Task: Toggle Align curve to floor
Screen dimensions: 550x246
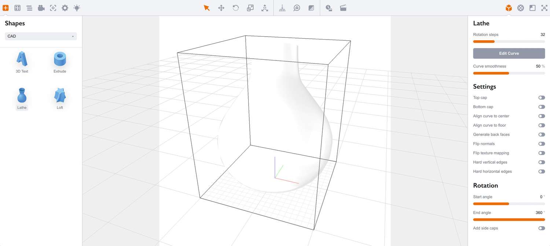Action: (542, 125)
